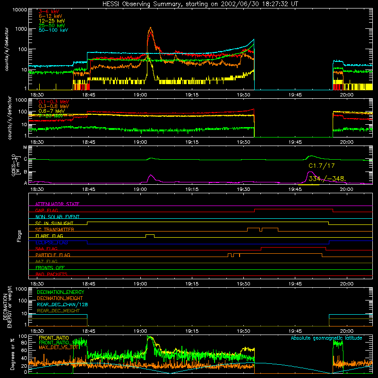Viewport: 378px width, 378px height.
Task: Select the ECLIPSE_FLAG label
Action: (52, 242)
